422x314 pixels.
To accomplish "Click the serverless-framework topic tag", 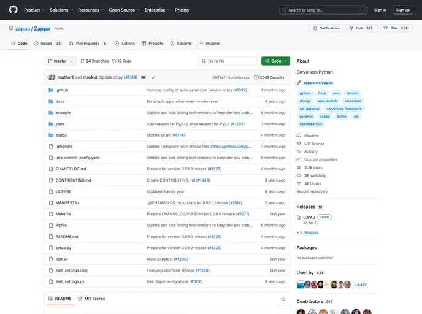I will (x=343, y=109).
